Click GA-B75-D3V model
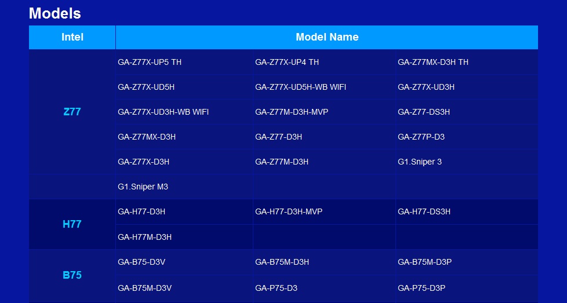 (x=141, y=262)
